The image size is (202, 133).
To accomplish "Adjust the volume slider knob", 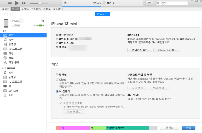I will 40,3.
